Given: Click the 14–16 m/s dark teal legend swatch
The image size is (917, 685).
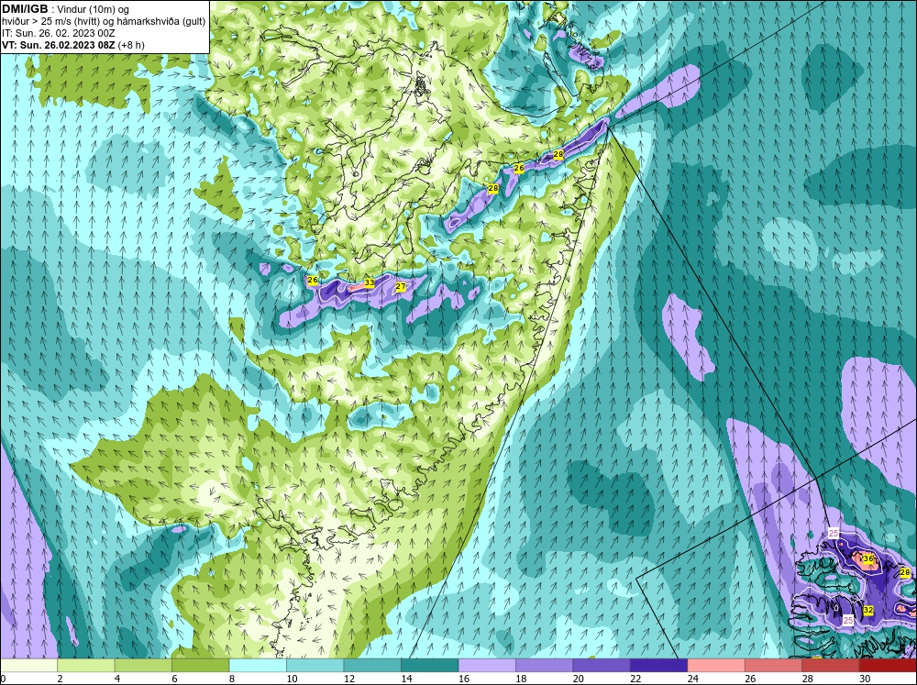Looking at the screenshot, I should click(x=430, y=665).
